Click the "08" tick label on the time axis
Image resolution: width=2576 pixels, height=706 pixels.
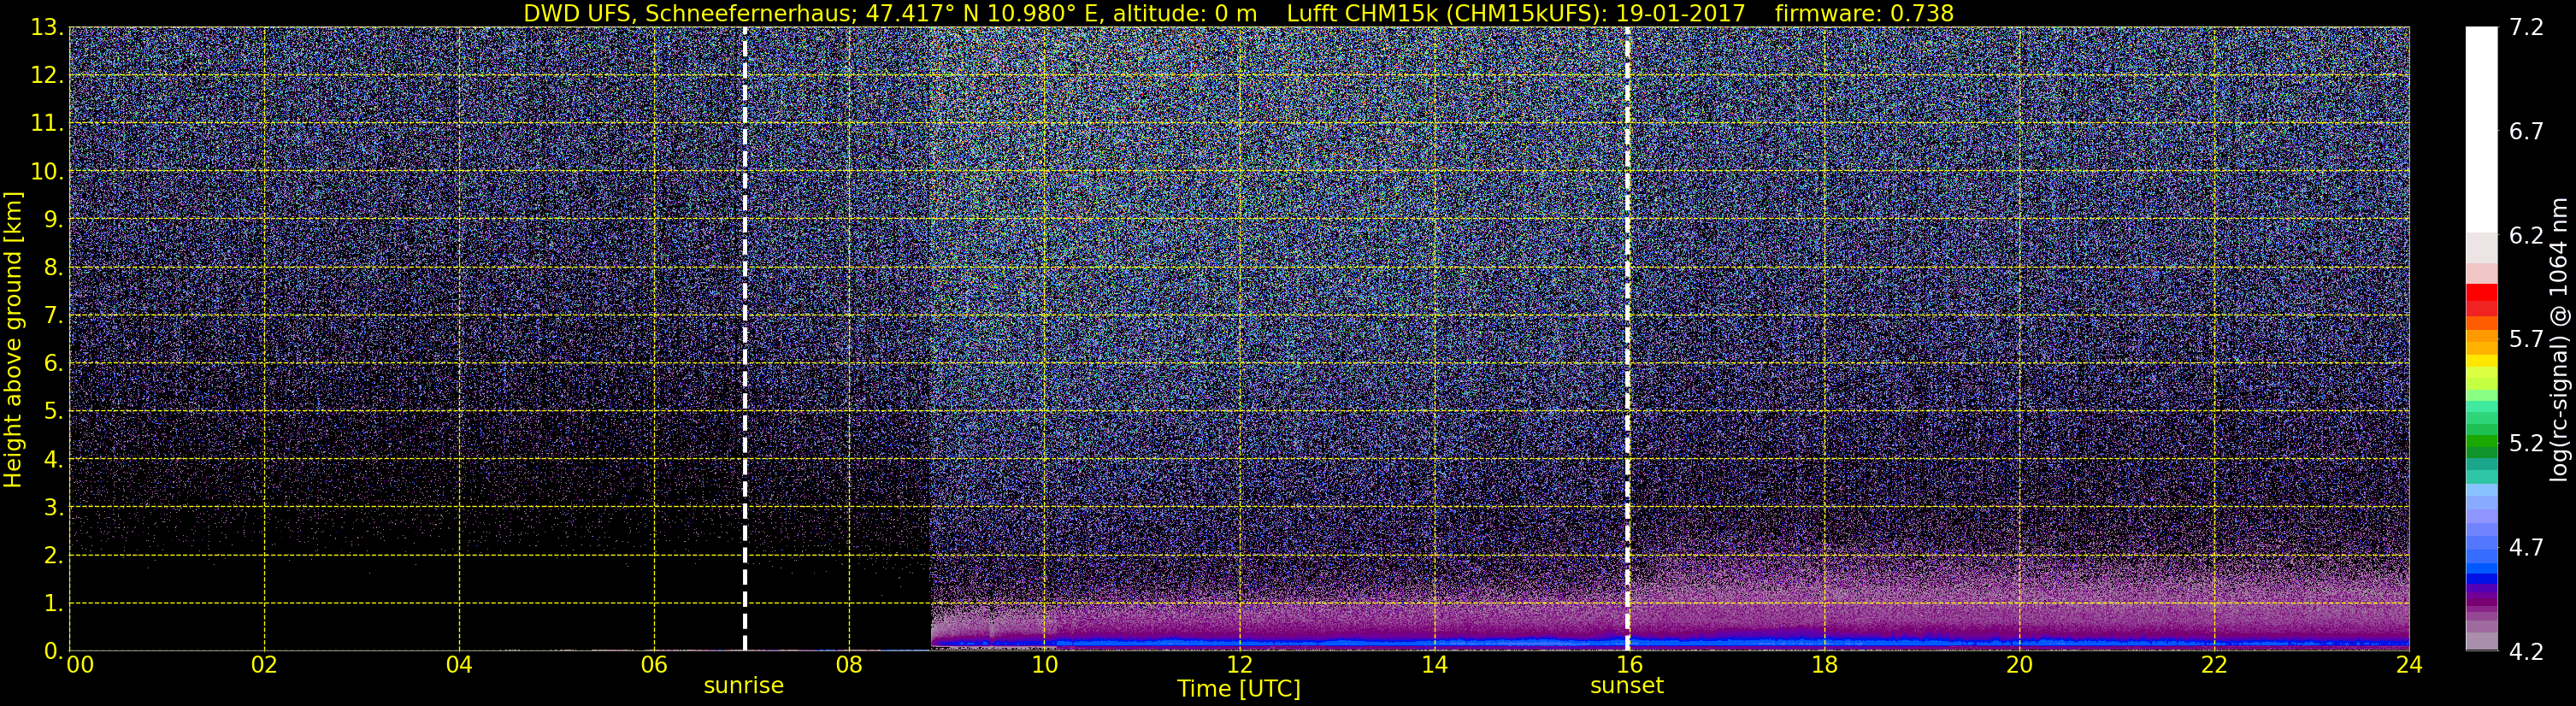coord(849,666)
